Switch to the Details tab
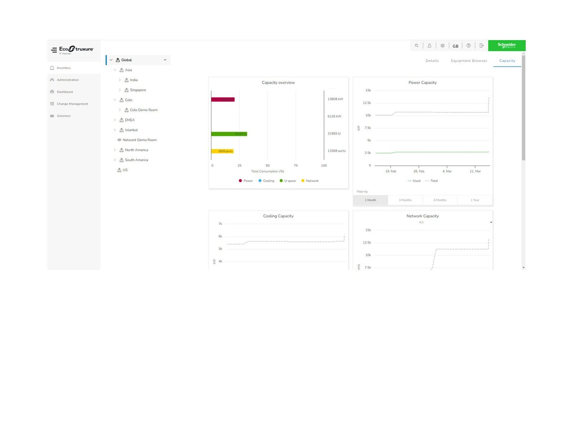573x429 pixels. point(432,61)
